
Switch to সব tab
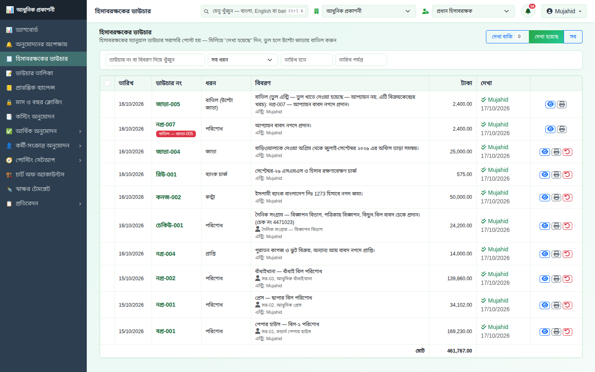[x=573, y=37]
